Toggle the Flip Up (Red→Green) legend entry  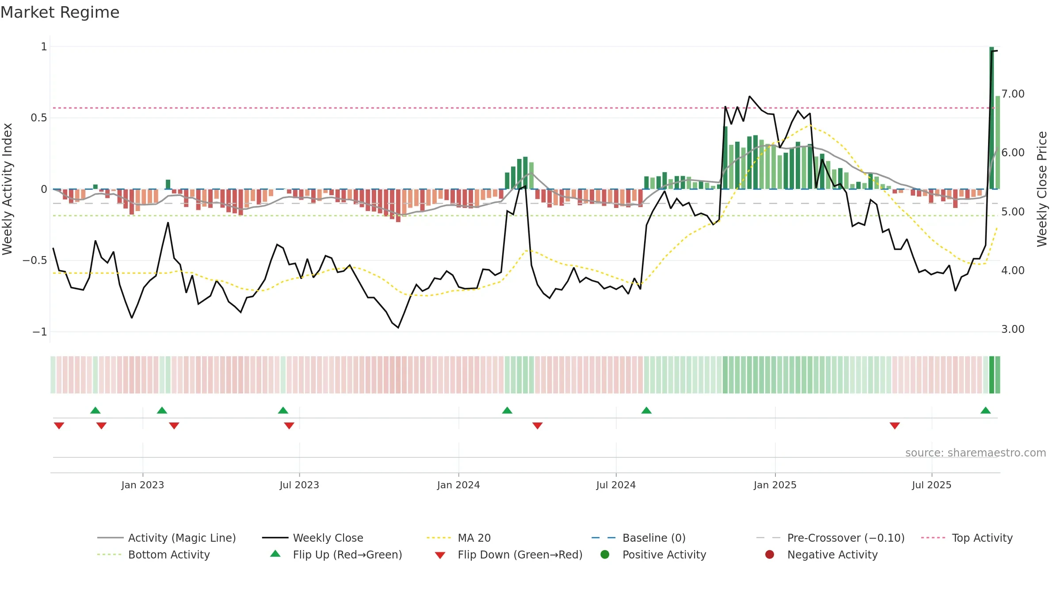pyautogui.click(x=336, y=555)
